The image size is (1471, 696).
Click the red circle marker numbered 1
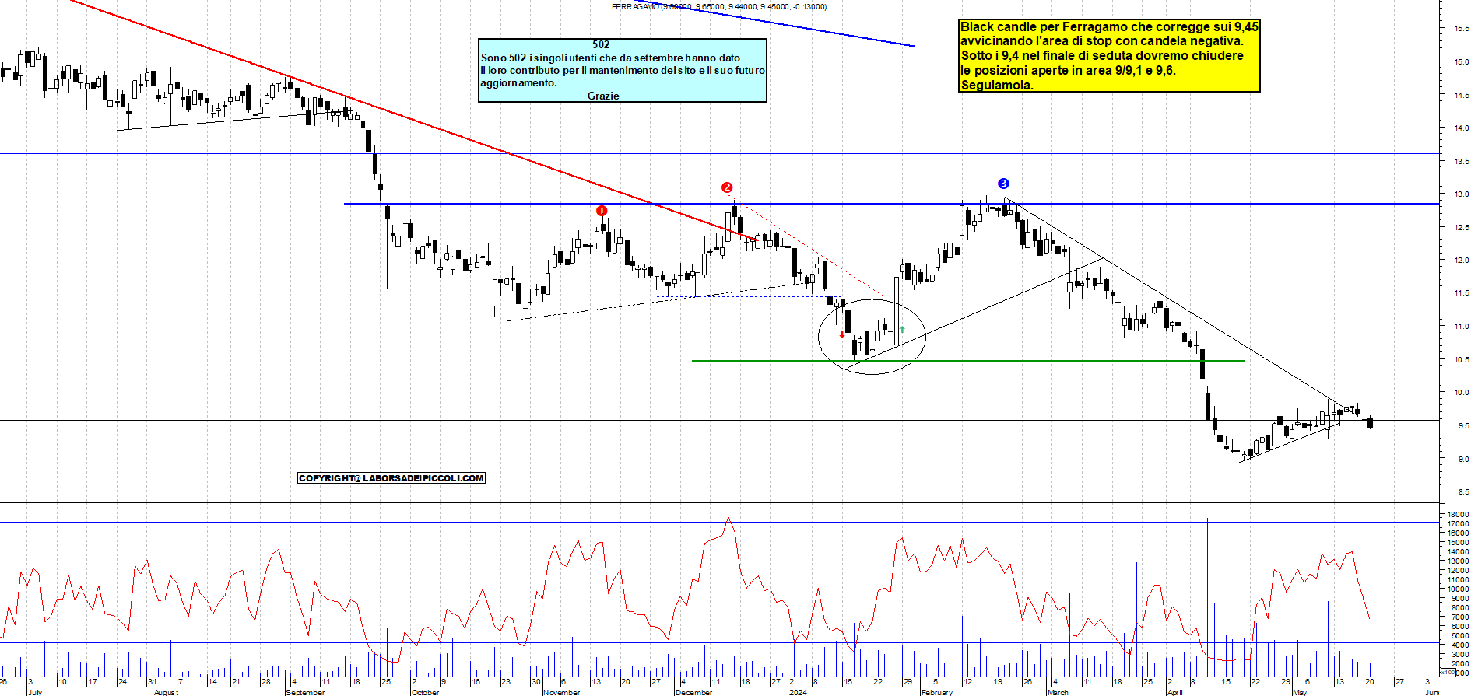(602, 211)
